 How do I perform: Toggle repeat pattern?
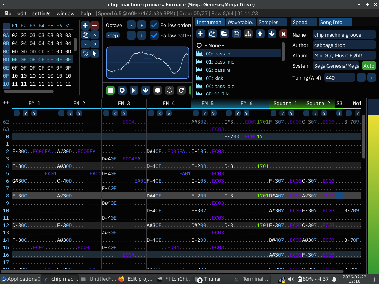coord(181,90)
